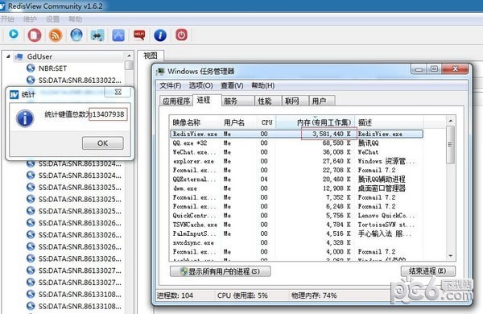This screenshot has width=483, height=314.
Task: Sort processes by CPU column header
Action: (266, 122)
